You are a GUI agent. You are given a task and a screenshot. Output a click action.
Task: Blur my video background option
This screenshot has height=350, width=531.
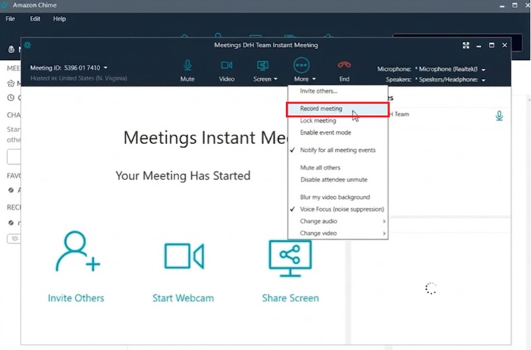tap(338, 197)
